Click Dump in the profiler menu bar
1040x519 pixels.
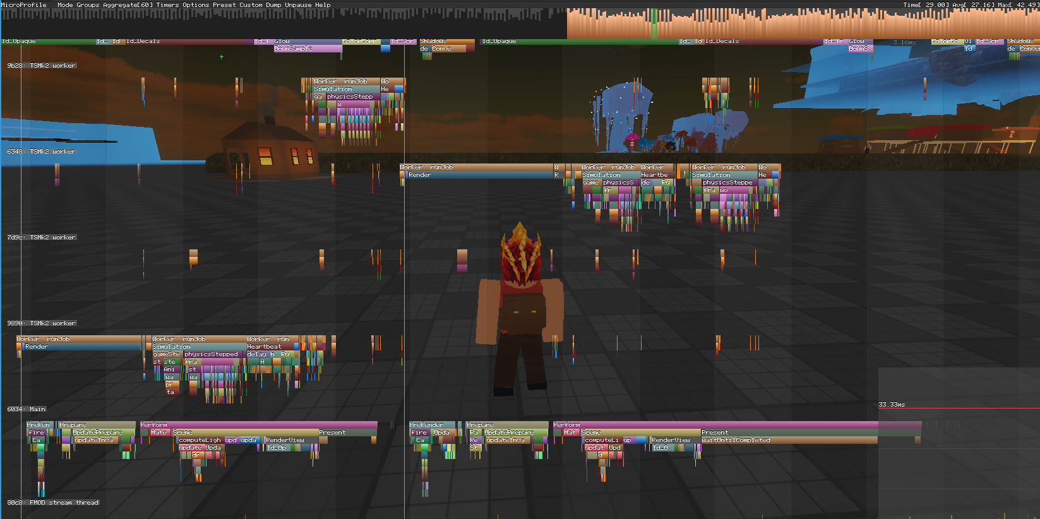point(273,4)
